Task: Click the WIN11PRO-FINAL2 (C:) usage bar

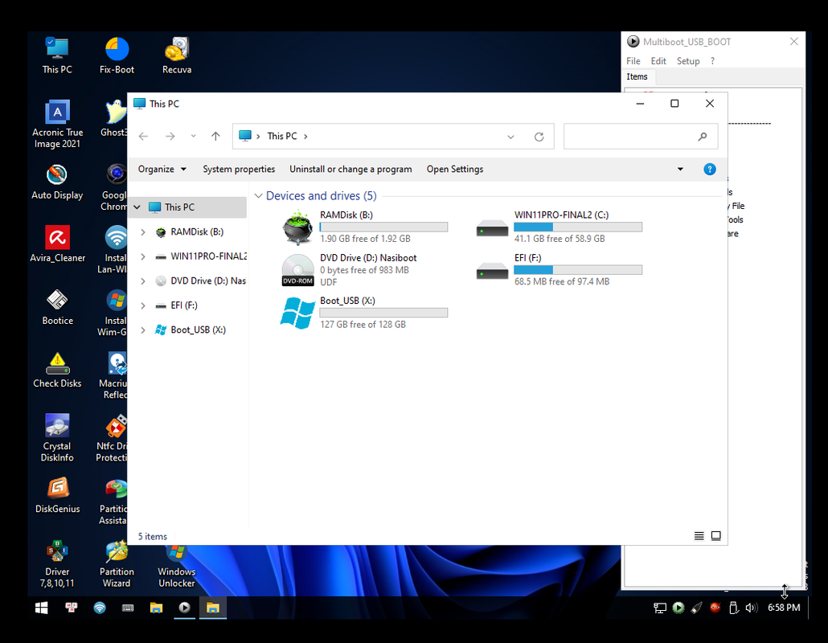Action: 578,227
